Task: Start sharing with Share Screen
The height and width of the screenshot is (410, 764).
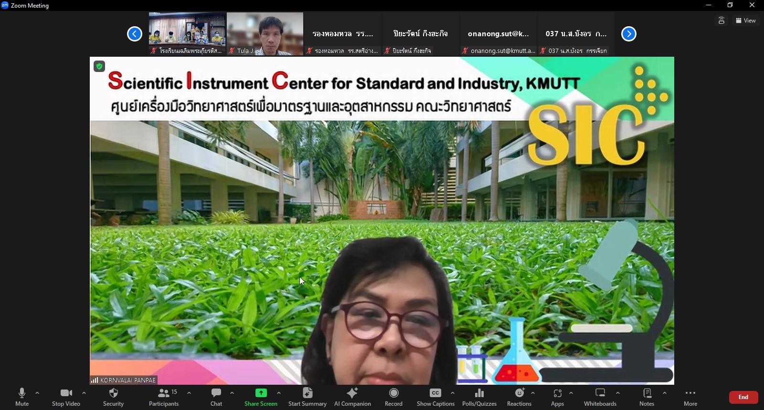Action: (x=261, y=397)
